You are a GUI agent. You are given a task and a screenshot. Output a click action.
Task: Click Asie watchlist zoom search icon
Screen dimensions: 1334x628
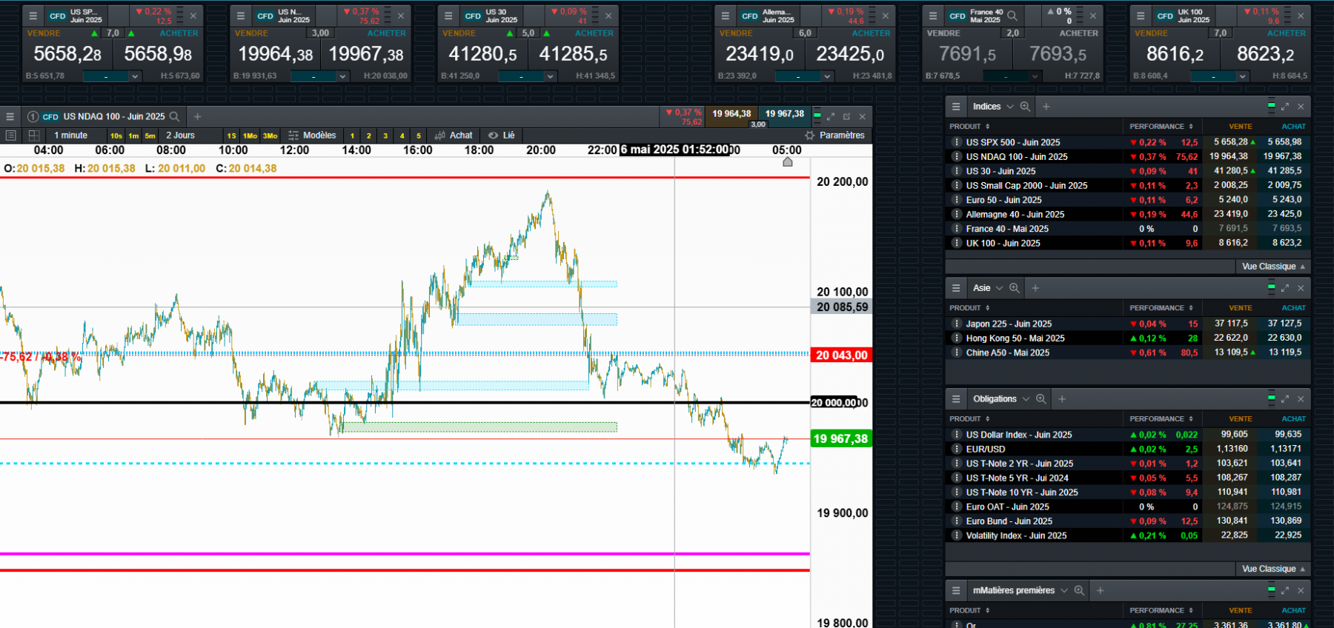(1015, 288)
